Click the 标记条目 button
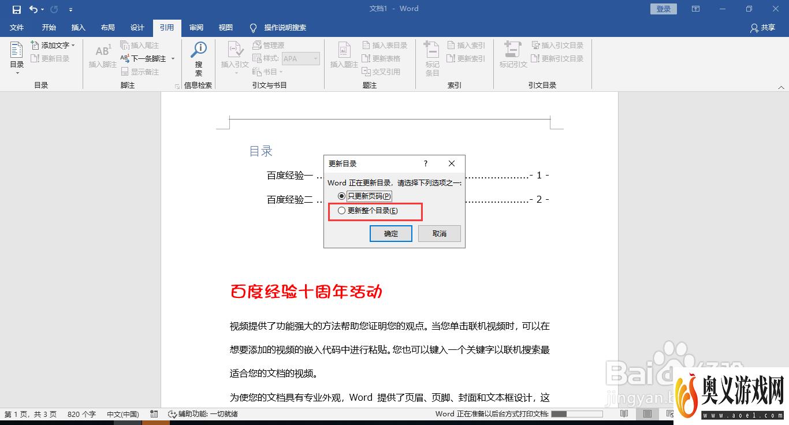The height and width of the screenshot is (425, 789). (x=432, y=58)
